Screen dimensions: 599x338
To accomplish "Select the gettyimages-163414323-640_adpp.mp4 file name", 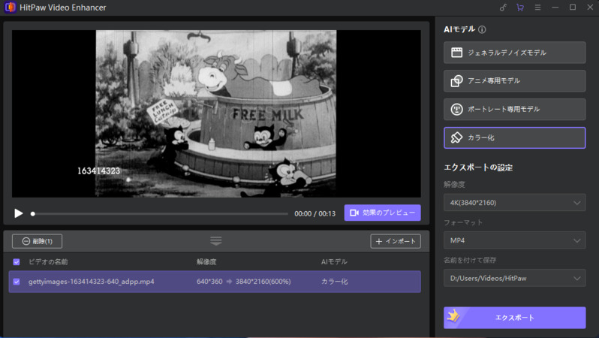I will 92,282.
